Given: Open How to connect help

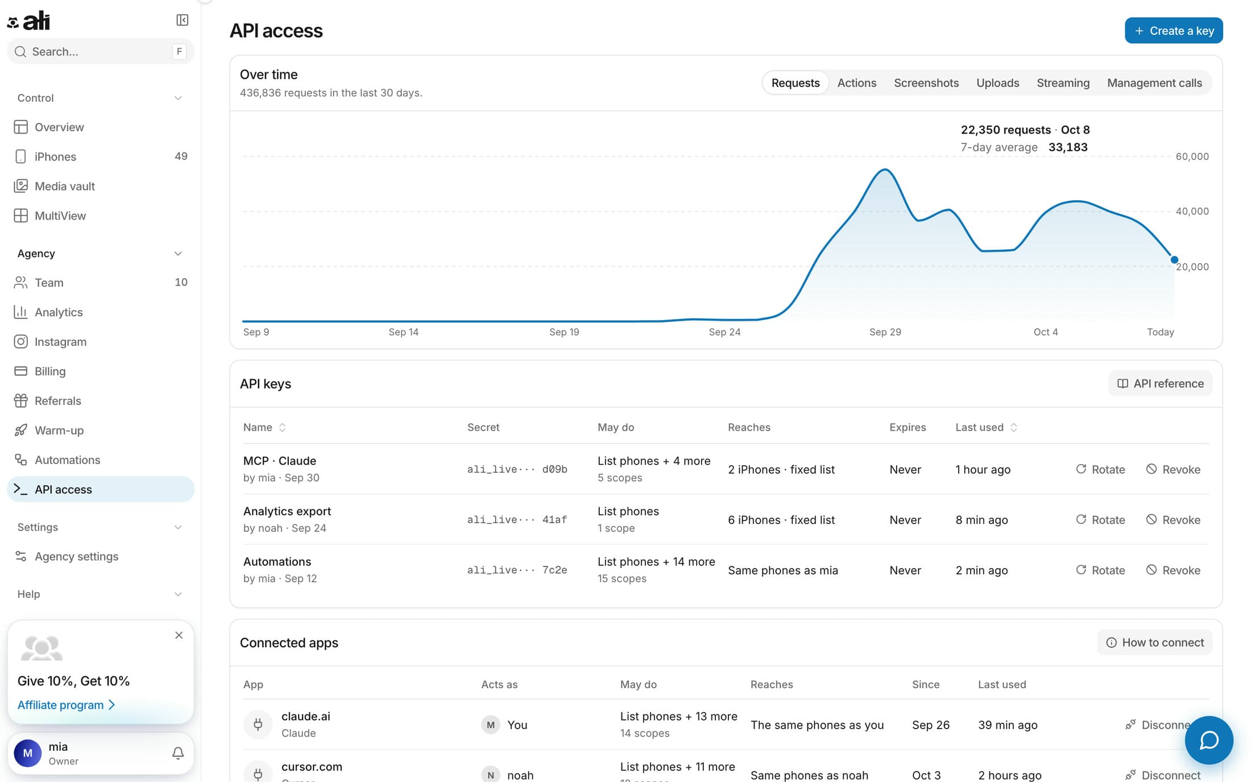Looking at the screenshot, I should tap(1154, 643).
